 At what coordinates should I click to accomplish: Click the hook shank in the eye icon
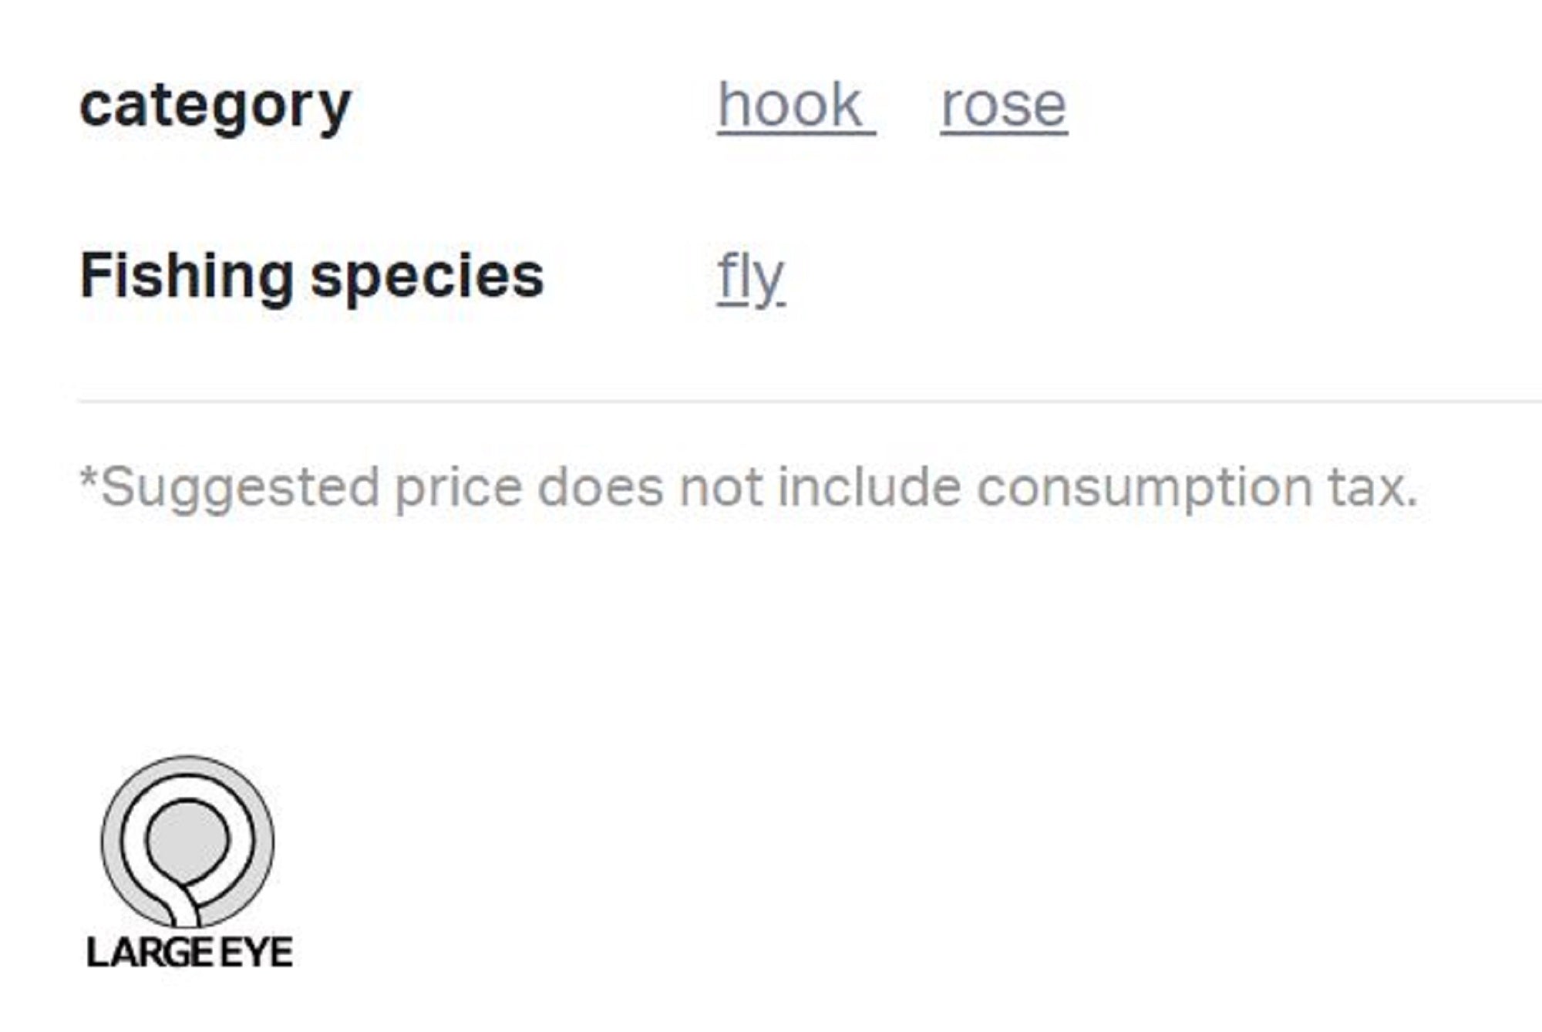point(187,908)
